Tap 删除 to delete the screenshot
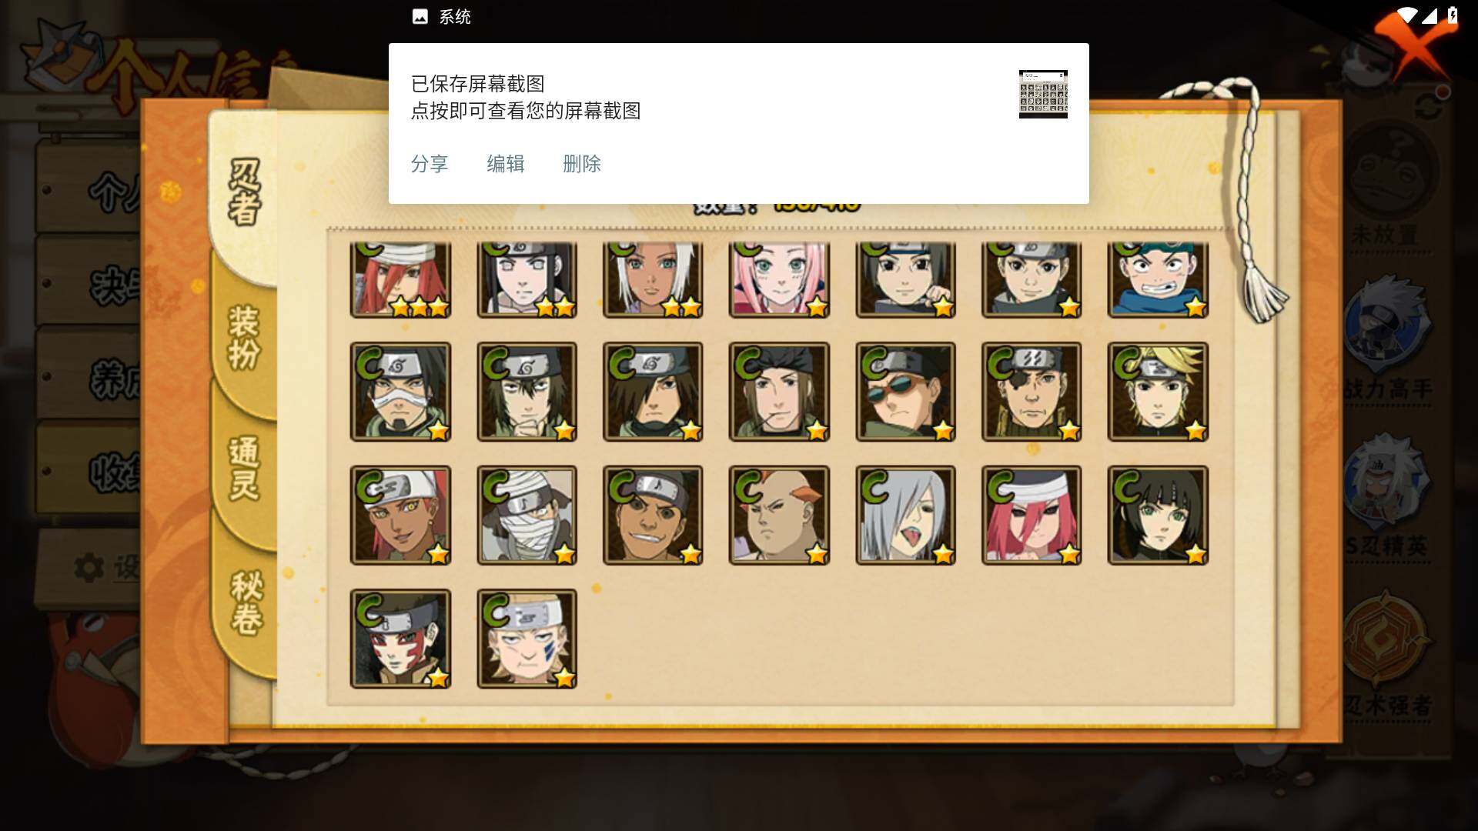 tap(581, 164)
